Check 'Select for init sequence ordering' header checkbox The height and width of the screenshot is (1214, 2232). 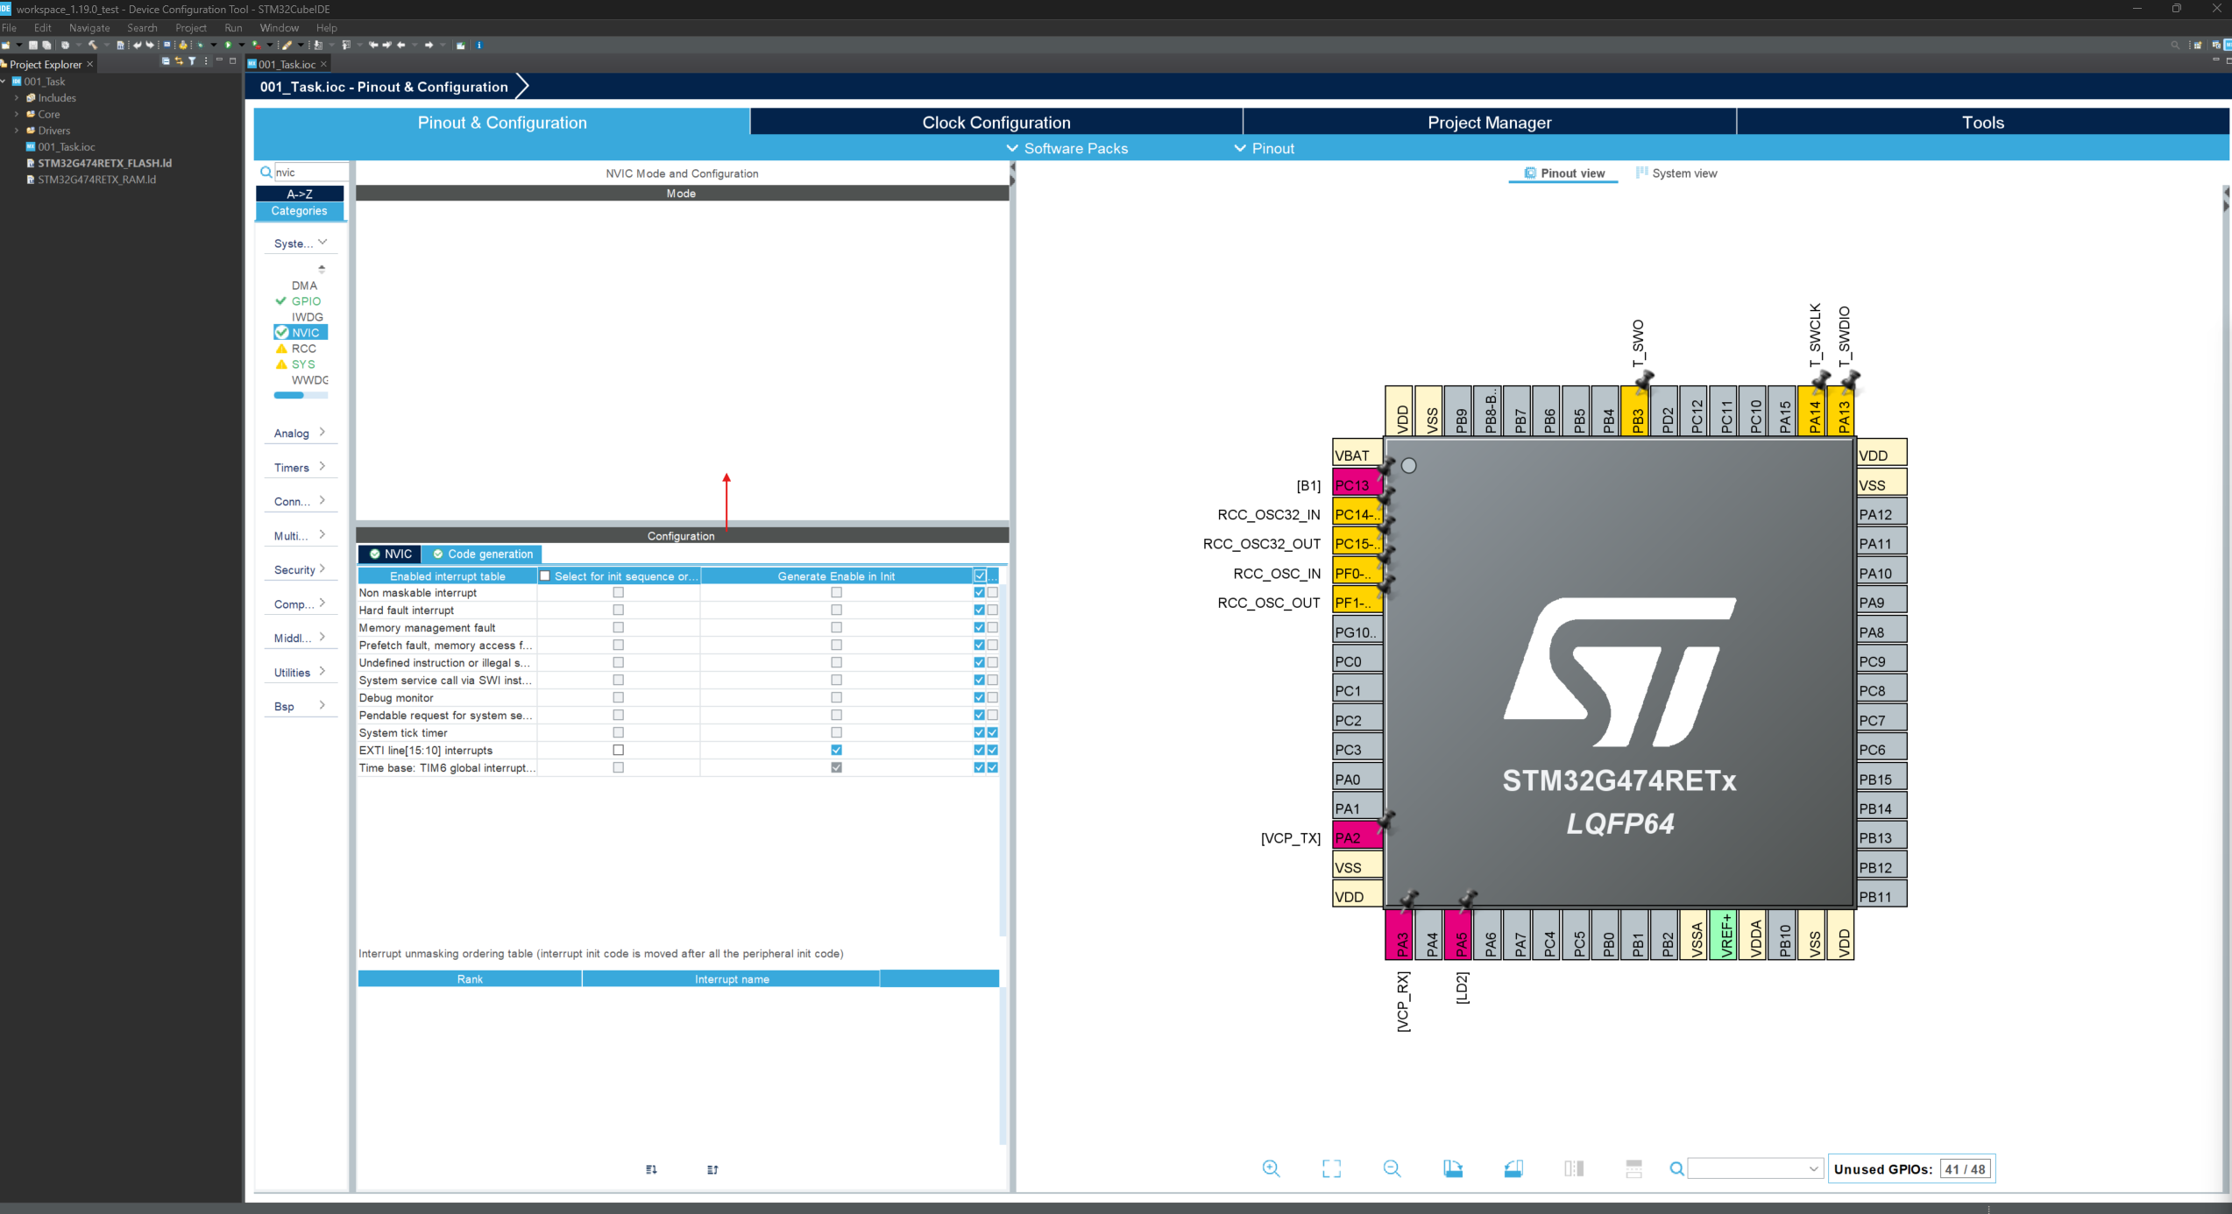coord(545,575)
